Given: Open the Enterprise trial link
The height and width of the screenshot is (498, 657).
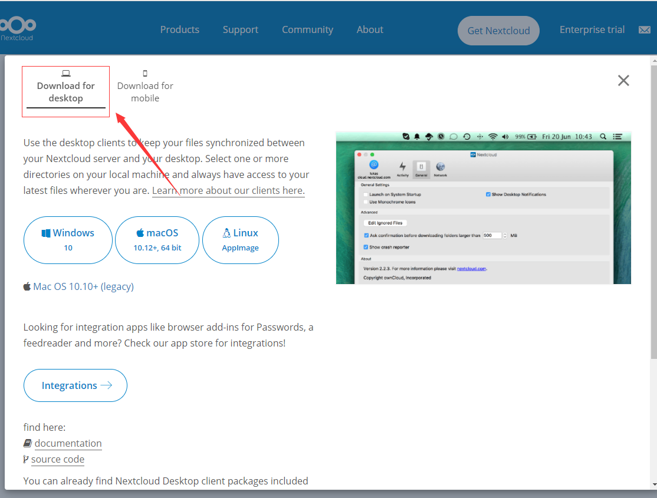Looking at the screenshot, I should 592,29.
